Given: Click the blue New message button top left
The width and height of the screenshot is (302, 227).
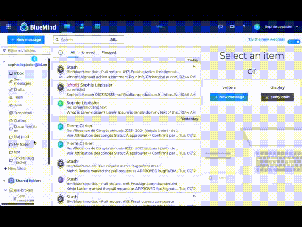Looking at the screenshot, I should coord(26,40).
